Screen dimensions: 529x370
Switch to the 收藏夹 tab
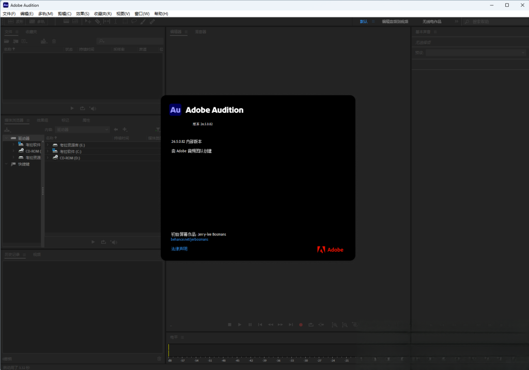tap(32, 31)
